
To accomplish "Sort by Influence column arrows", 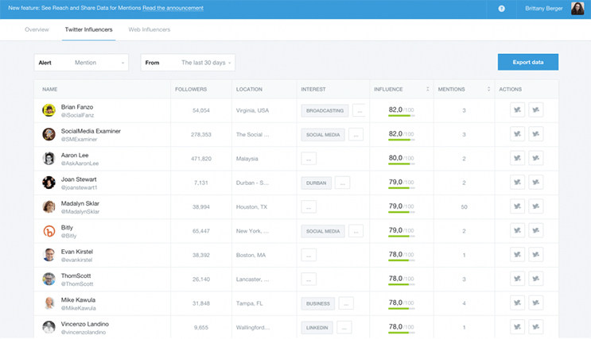I will point(427,89).
